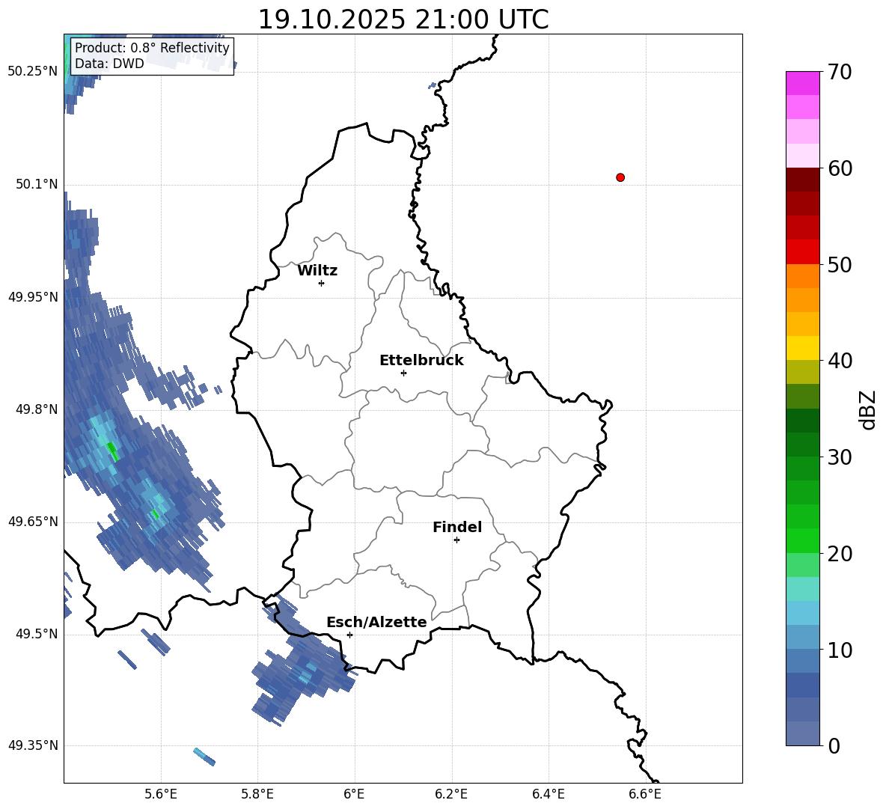This screenshot has width=886, height=809.
Task: Click the Wiltz station cross marker
Action: tap(322, 283)
